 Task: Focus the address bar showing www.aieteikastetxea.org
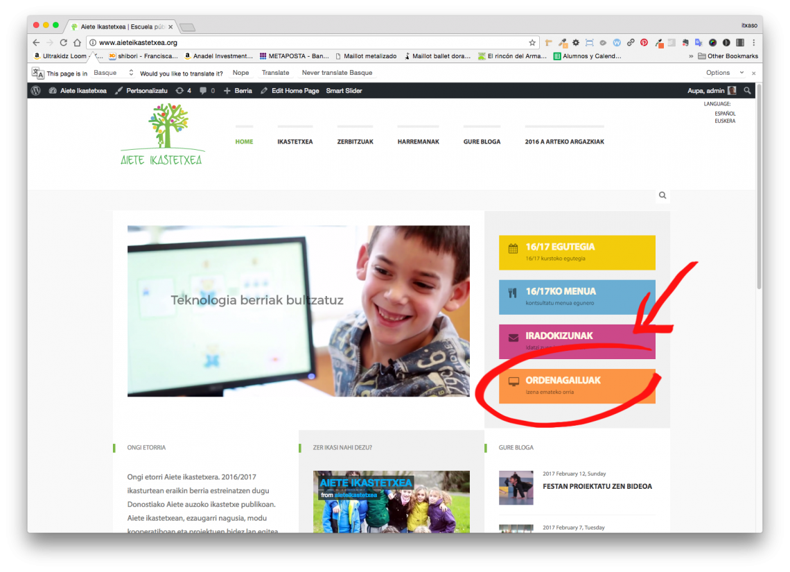click(x=313, y=43)
